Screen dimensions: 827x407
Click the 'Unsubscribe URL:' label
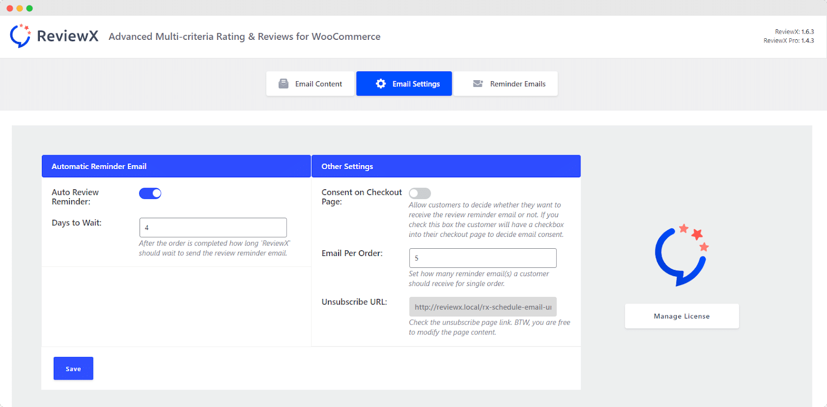(354, 302)
